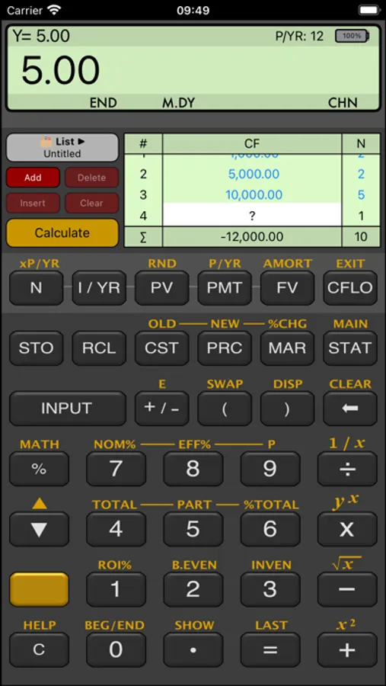
Task: Tap the yellow Calculate button
Action: pos(62,232)
